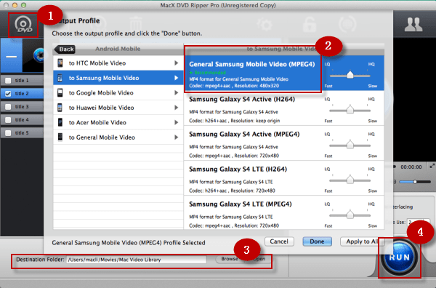Select to General Mobile Video category

[x=118, y=137]
